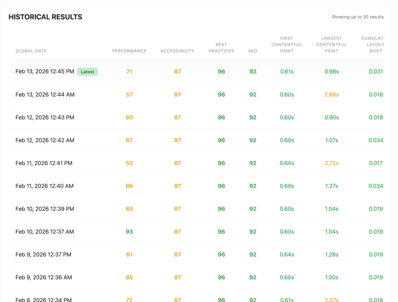Screen dimensions: 398x302
Task: Sort by the PERFORMANCE column header
Action: point(129,51)
